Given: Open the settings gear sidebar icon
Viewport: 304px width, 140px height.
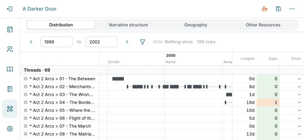Looking at the screenshot, I should click(x=10, y=129).
